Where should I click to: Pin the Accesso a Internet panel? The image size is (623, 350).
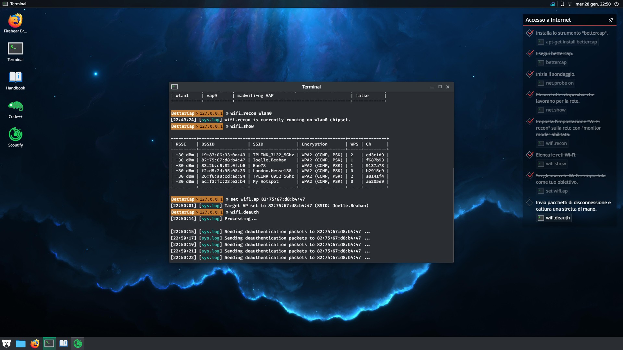[x=611, y=20]
